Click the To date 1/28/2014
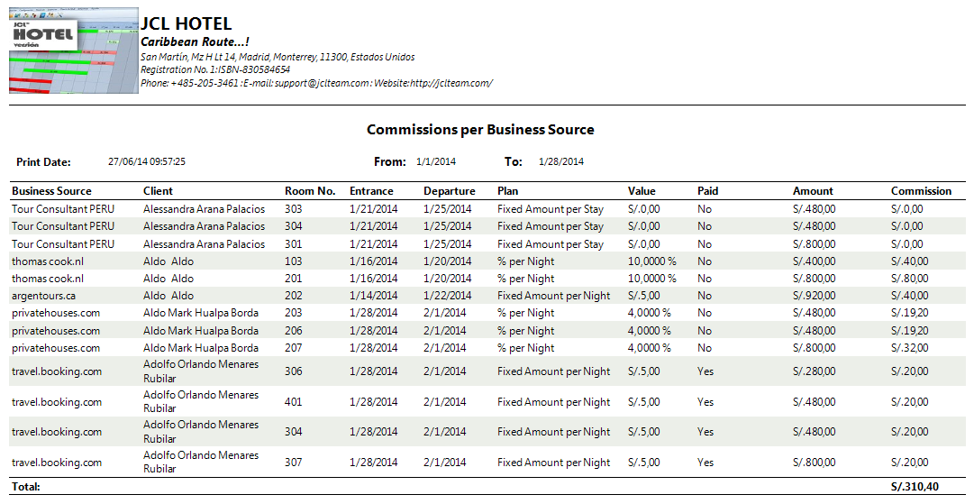Viewport: 974px width, 504px height. click(x=560, y=162)
